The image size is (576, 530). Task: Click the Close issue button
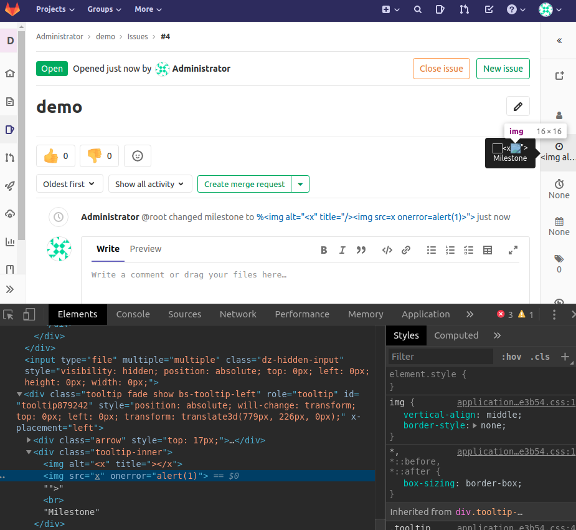pyautogui.click(x=441, y=69)
